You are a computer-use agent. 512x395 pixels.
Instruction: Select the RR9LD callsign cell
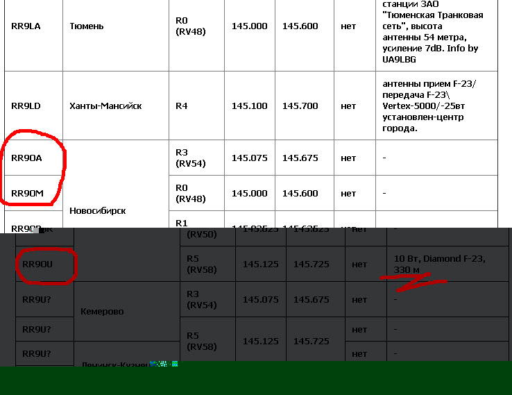coord(26,106)
